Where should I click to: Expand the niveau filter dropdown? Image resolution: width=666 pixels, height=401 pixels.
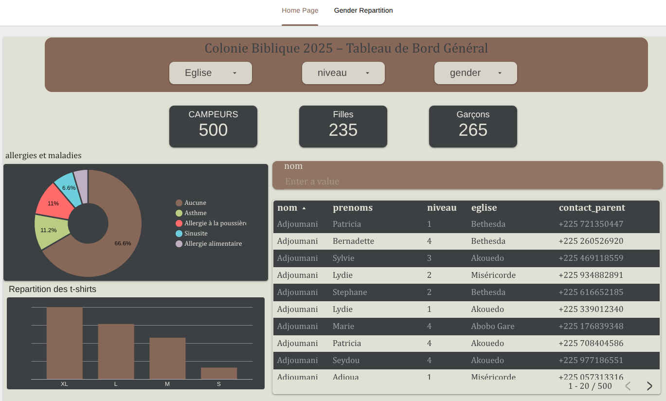coord(343,73)
